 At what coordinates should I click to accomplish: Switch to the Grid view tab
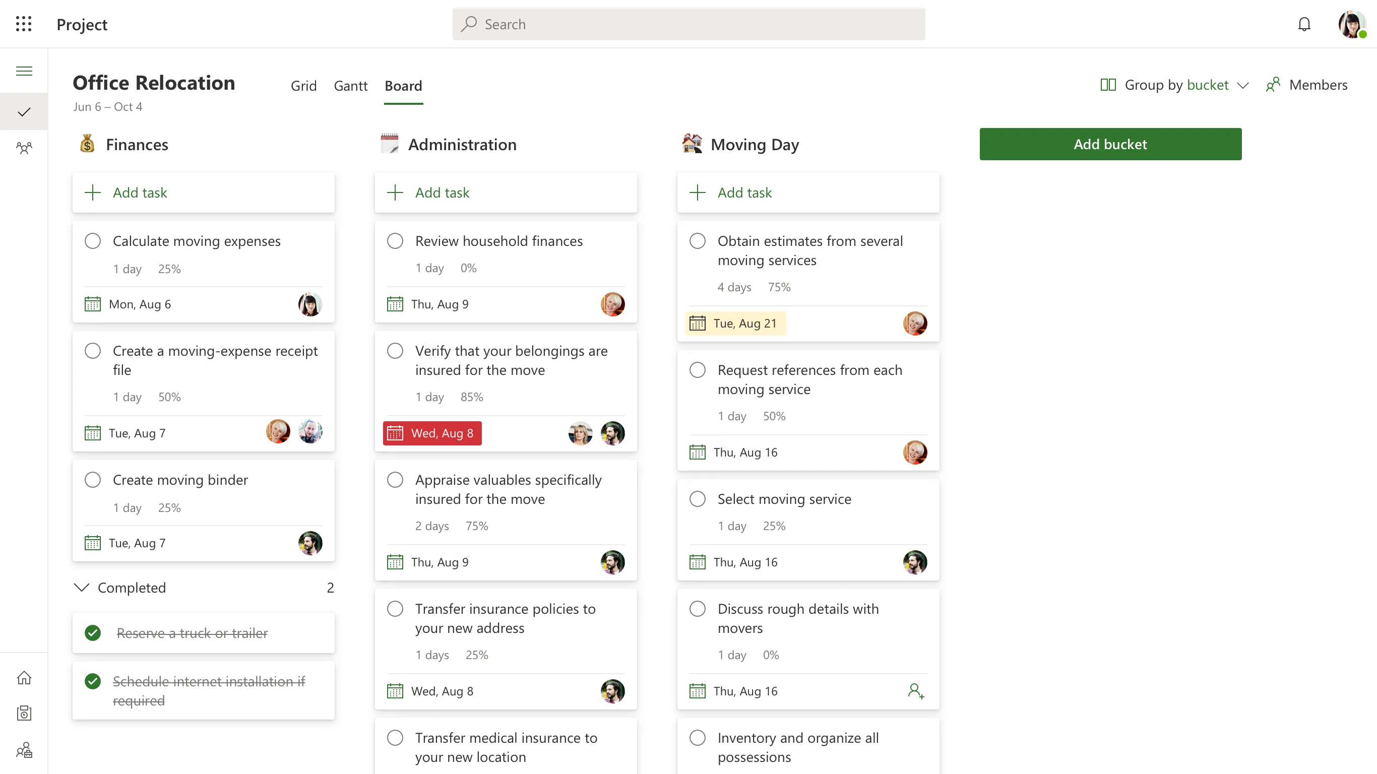pyautogui.click(x=303, y=86)
